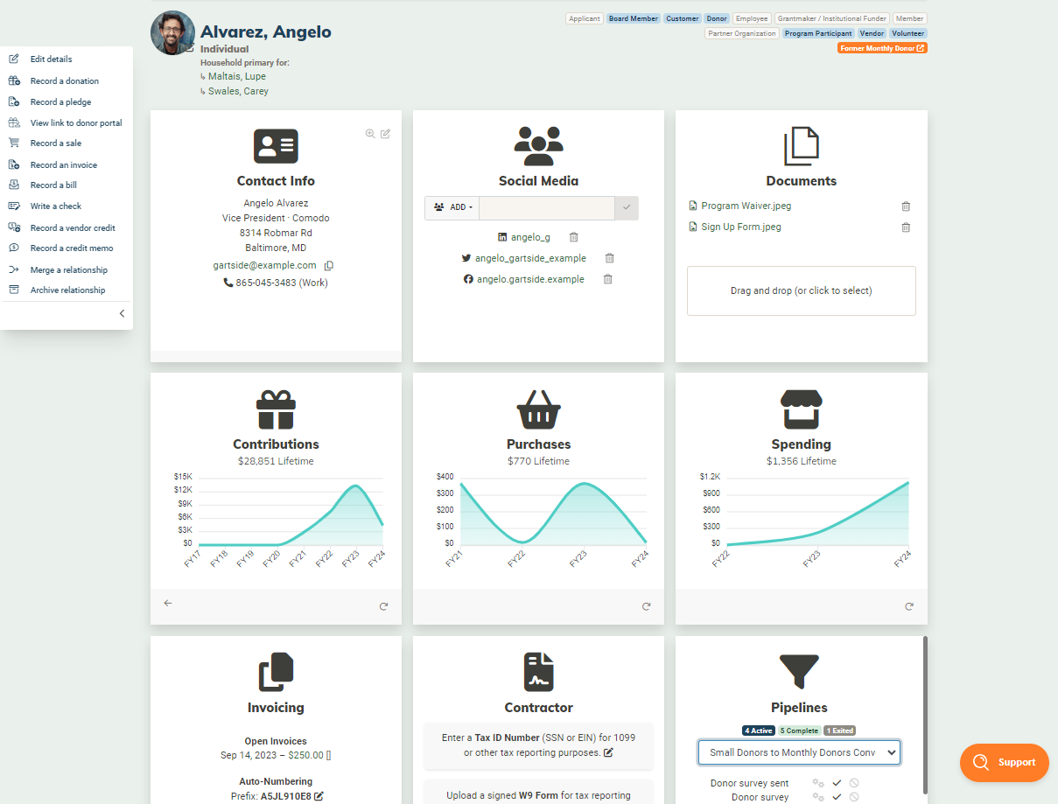Click the prohibit circle beside Donor survey

852,797
